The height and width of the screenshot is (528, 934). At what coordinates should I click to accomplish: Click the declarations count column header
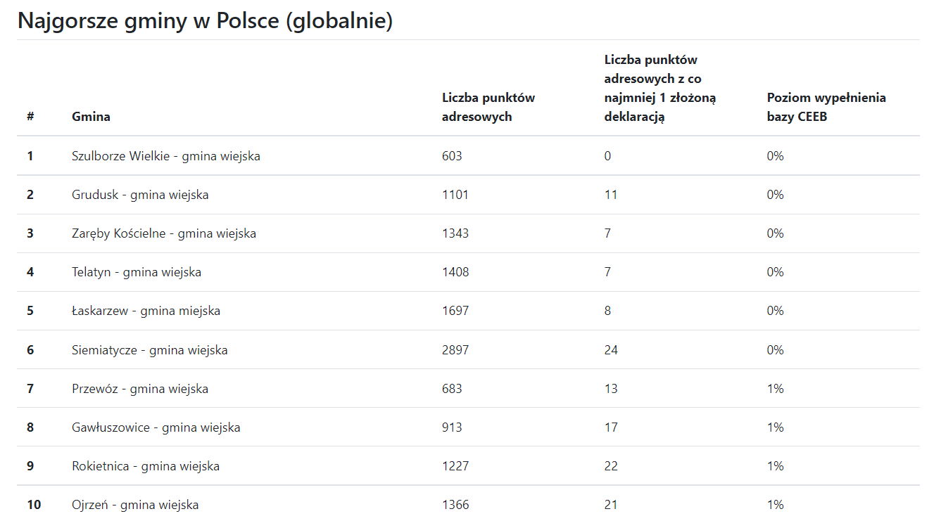coord(660,88)
